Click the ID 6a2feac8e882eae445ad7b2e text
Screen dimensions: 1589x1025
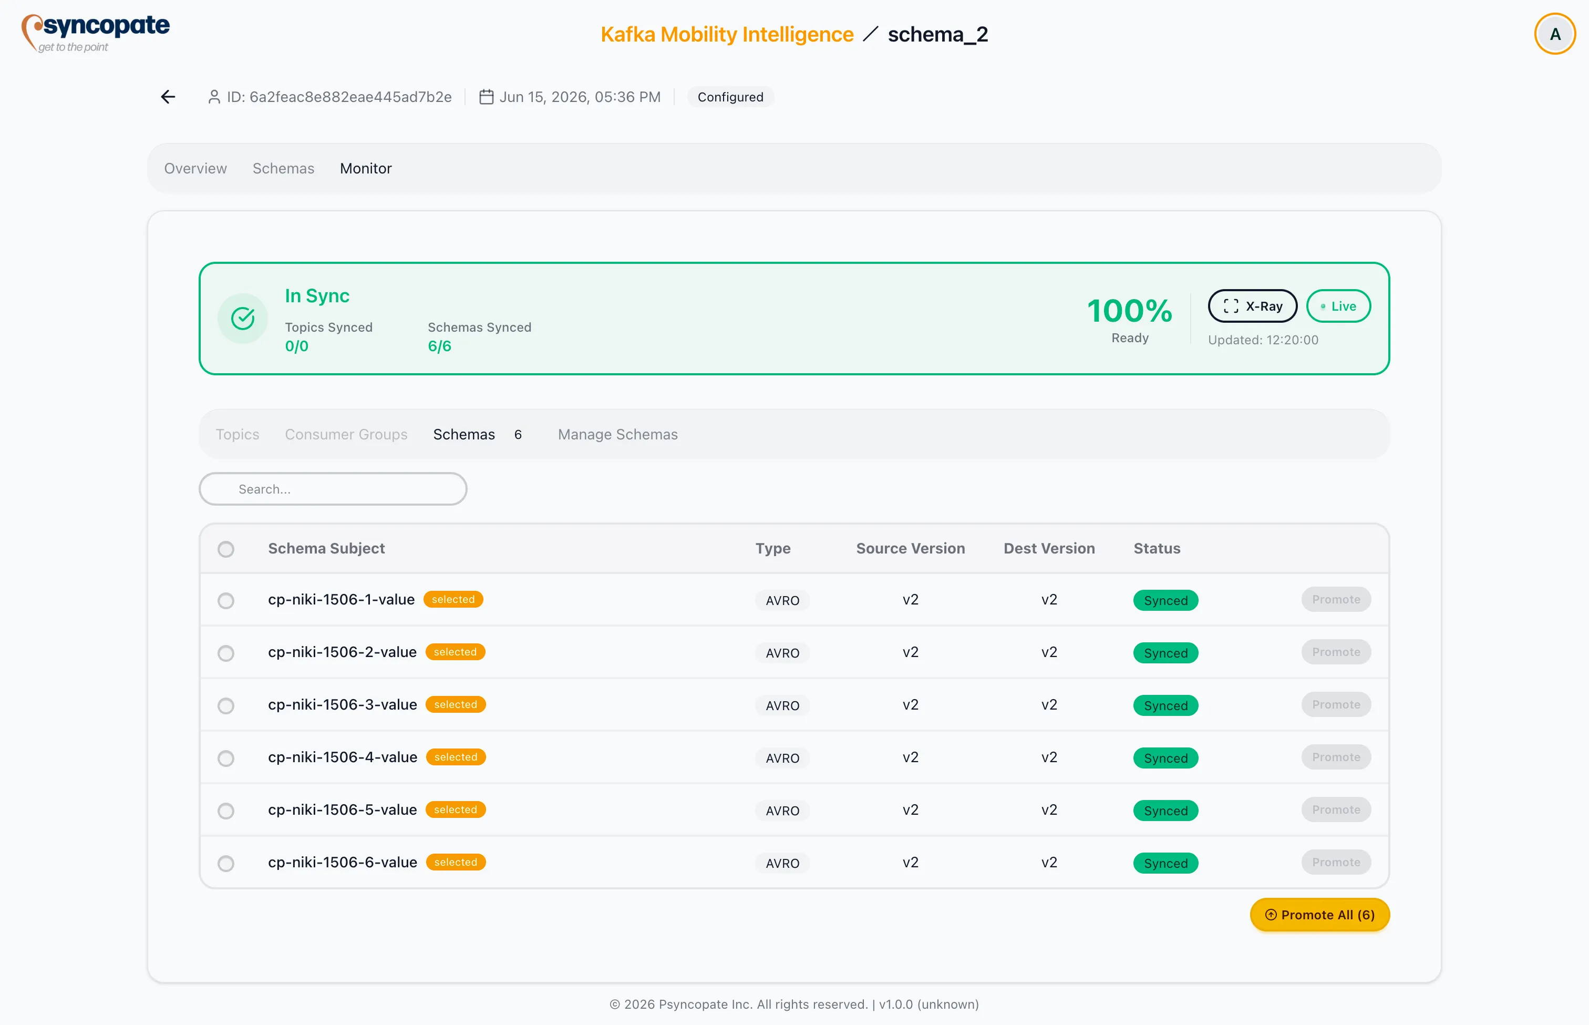pyautogui.click(x=339, y=97)
